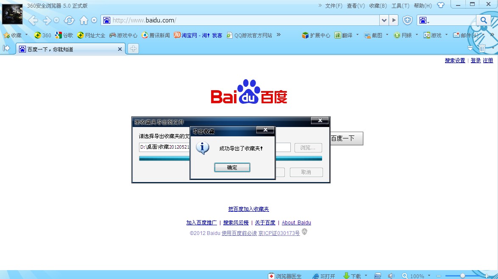Confirm the export success message with 确定
The image size is (498, 279).
click(x=232, y=167)
